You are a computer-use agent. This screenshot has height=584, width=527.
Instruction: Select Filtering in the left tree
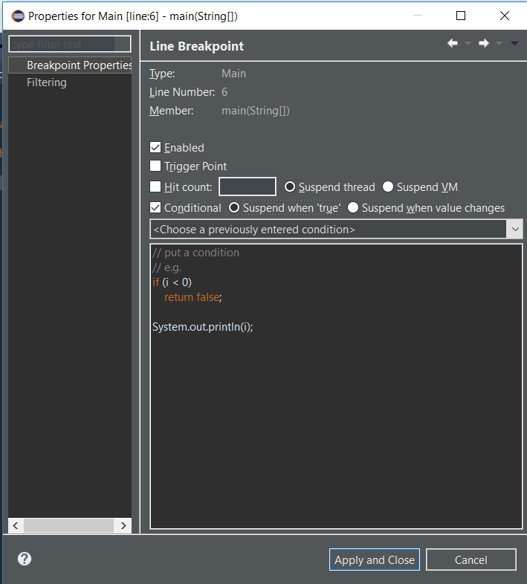coord(47,82)
